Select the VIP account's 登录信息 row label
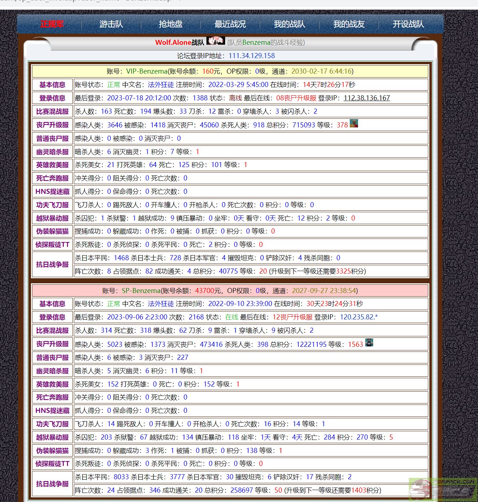Screen dimensions: 478x502 click(x=52, y=98)
